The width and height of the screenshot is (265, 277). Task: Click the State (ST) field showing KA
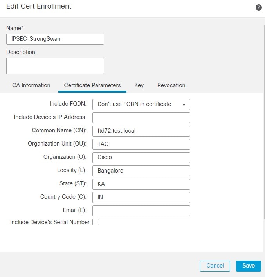[x=141, y=184]
